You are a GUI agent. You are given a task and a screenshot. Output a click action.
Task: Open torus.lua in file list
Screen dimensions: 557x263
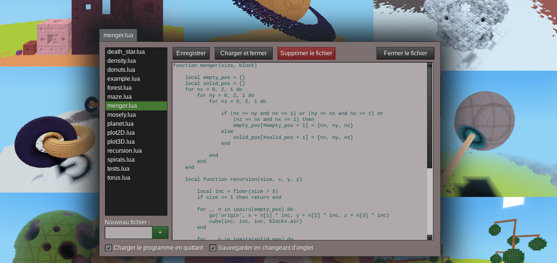tap(136, 178)
